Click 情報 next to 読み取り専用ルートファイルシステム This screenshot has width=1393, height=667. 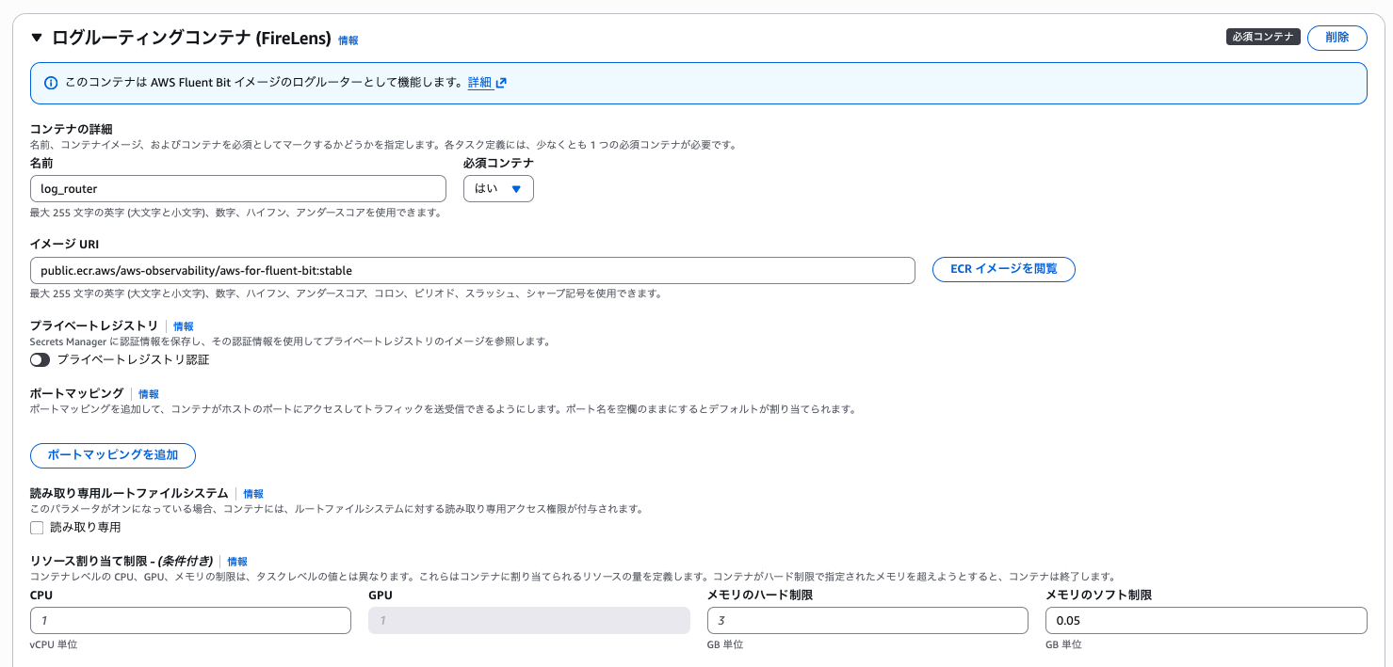point(252,493)
